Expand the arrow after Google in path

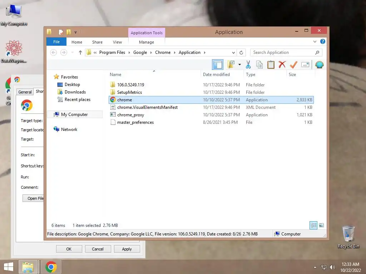[x=151, y=52]
